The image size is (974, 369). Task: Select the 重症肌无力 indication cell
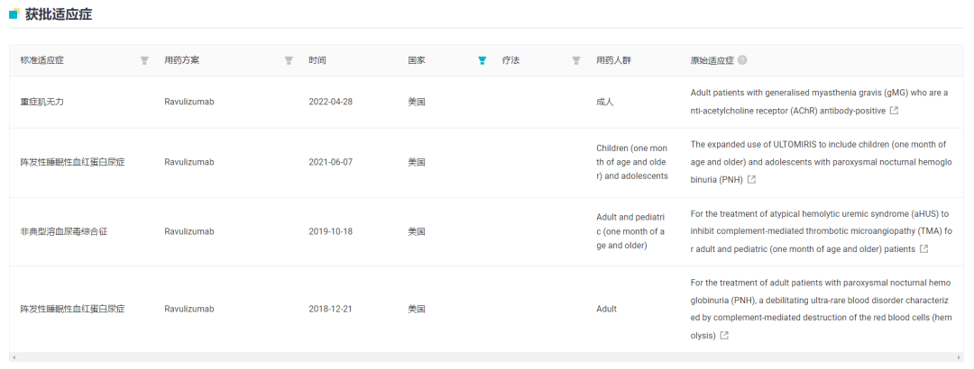click(x=42, y=102)
